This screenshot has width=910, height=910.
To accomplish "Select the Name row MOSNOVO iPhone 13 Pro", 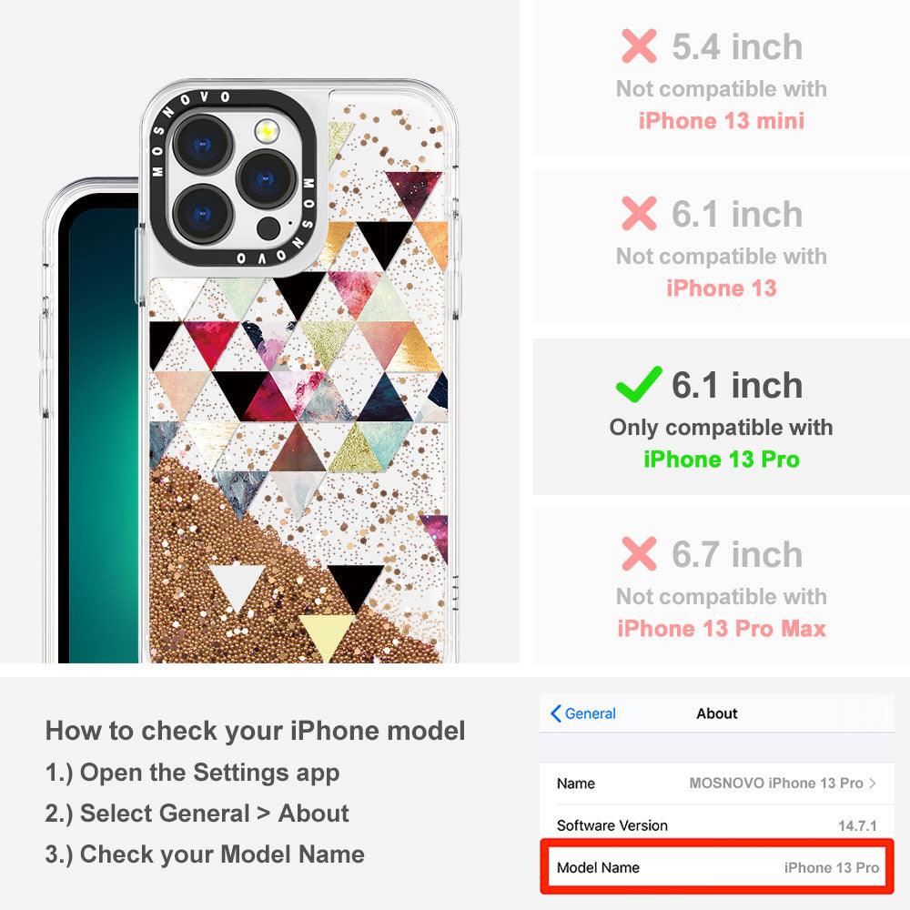I will coord(717,784).
